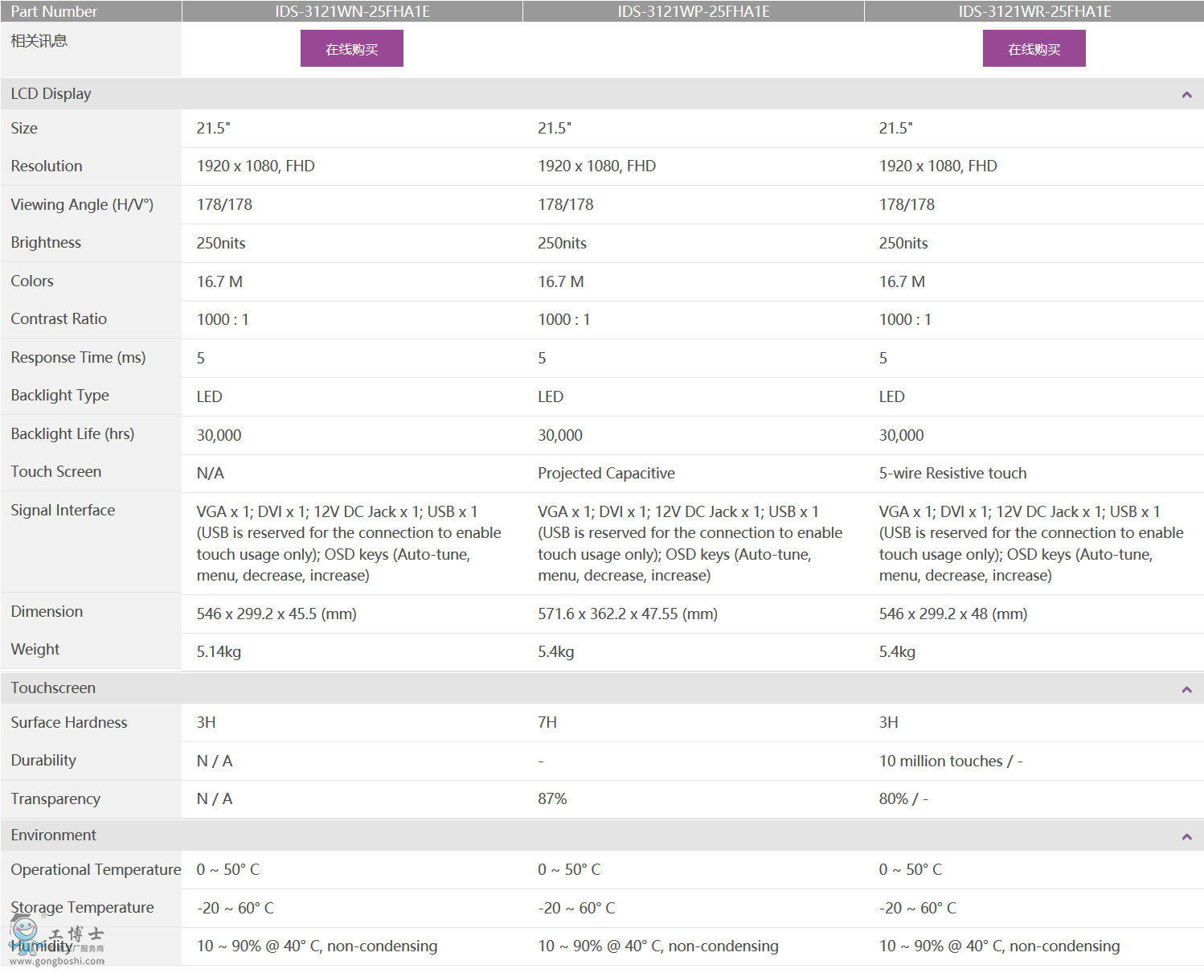
Task: Click the Surface Hardness 7H value
Action: (x=547, y=723)
